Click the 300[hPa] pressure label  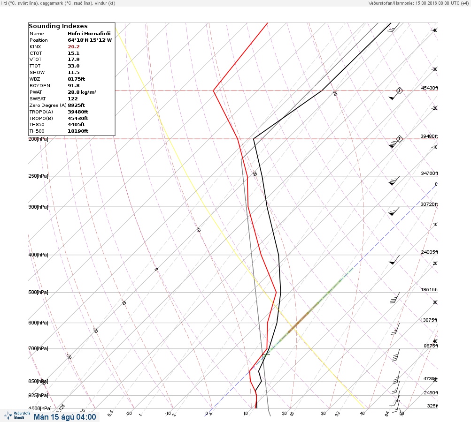[38, 207]
